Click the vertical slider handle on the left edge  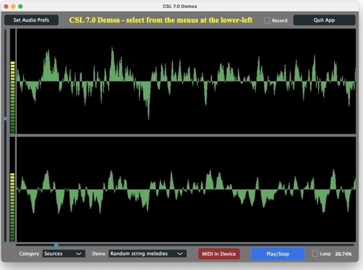6,118
